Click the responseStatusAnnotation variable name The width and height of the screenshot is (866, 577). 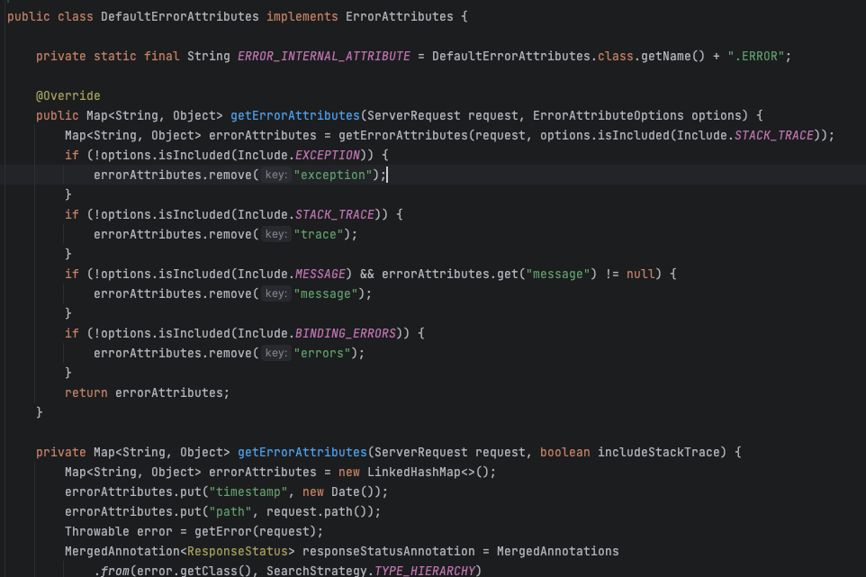pyautogui.click(x=389, y=552)
